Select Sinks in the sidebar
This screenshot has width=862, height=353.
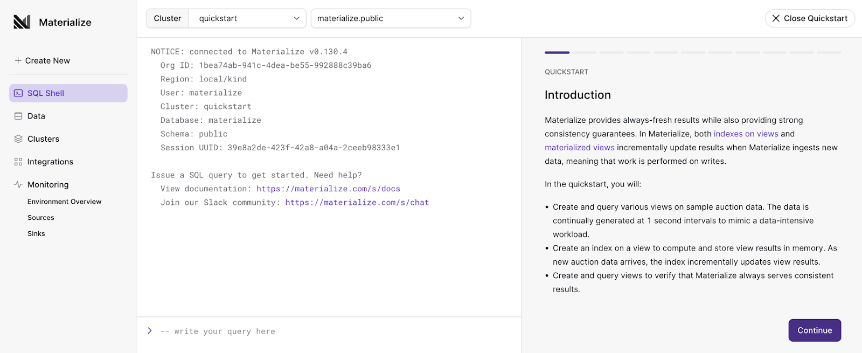36,234
